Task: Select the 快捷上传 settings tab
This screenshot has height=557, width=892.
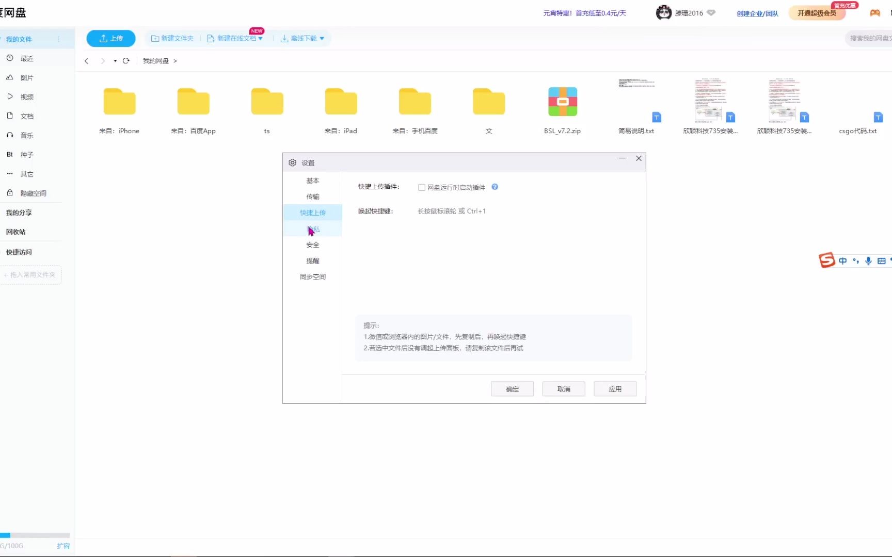Action: 313,212
